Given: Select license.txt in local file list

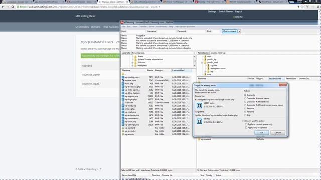Looking at the screenshot, I should pos(129,103).
